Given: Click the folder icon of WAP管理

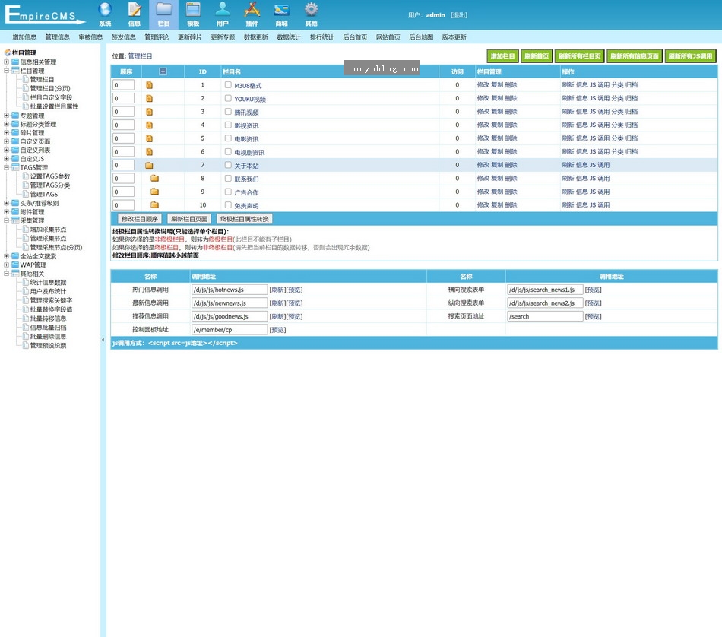Looking at the screenshot, I should (x=16, y=265).
